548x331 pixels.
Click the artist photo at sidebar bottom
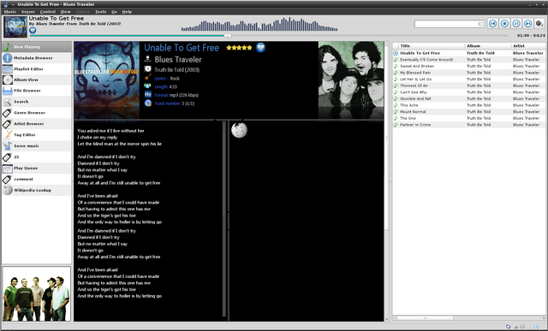click(37, 294)
